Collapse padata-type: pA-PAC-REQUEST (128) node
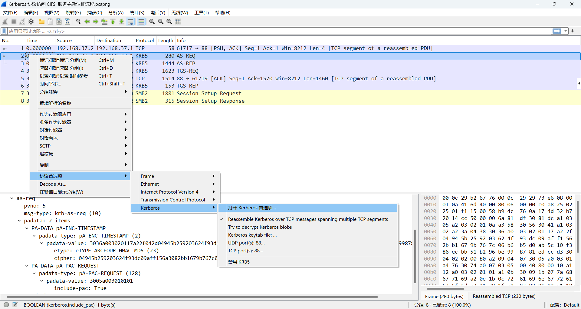 tap(34, 274)
